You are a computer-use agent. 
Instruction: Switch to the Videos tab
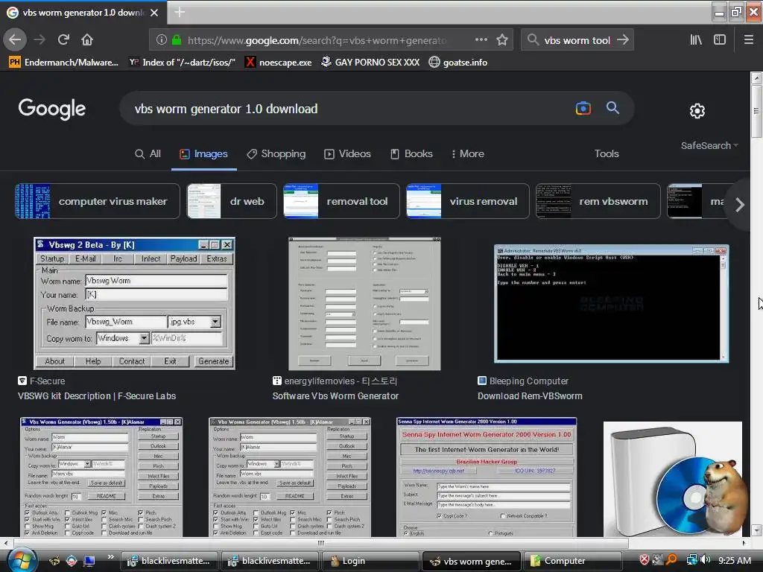pos(347,153)
